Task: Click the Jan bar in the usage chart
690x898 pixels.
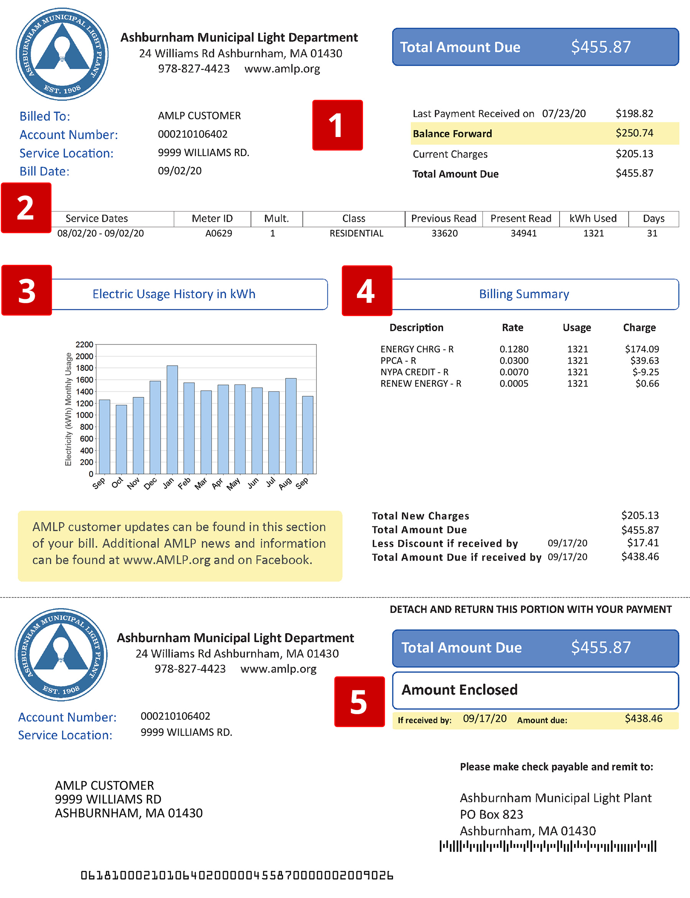Action: pos(172,419)
